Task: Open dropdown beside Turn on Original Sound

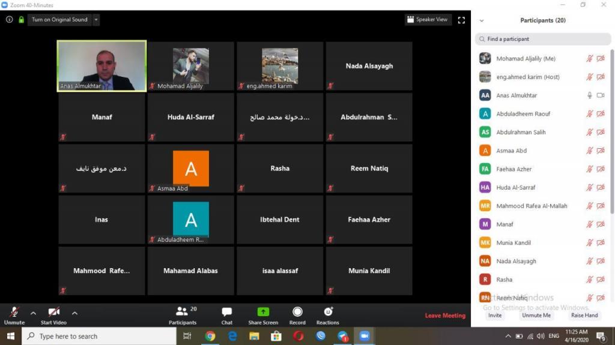Action: pos(96,20)
